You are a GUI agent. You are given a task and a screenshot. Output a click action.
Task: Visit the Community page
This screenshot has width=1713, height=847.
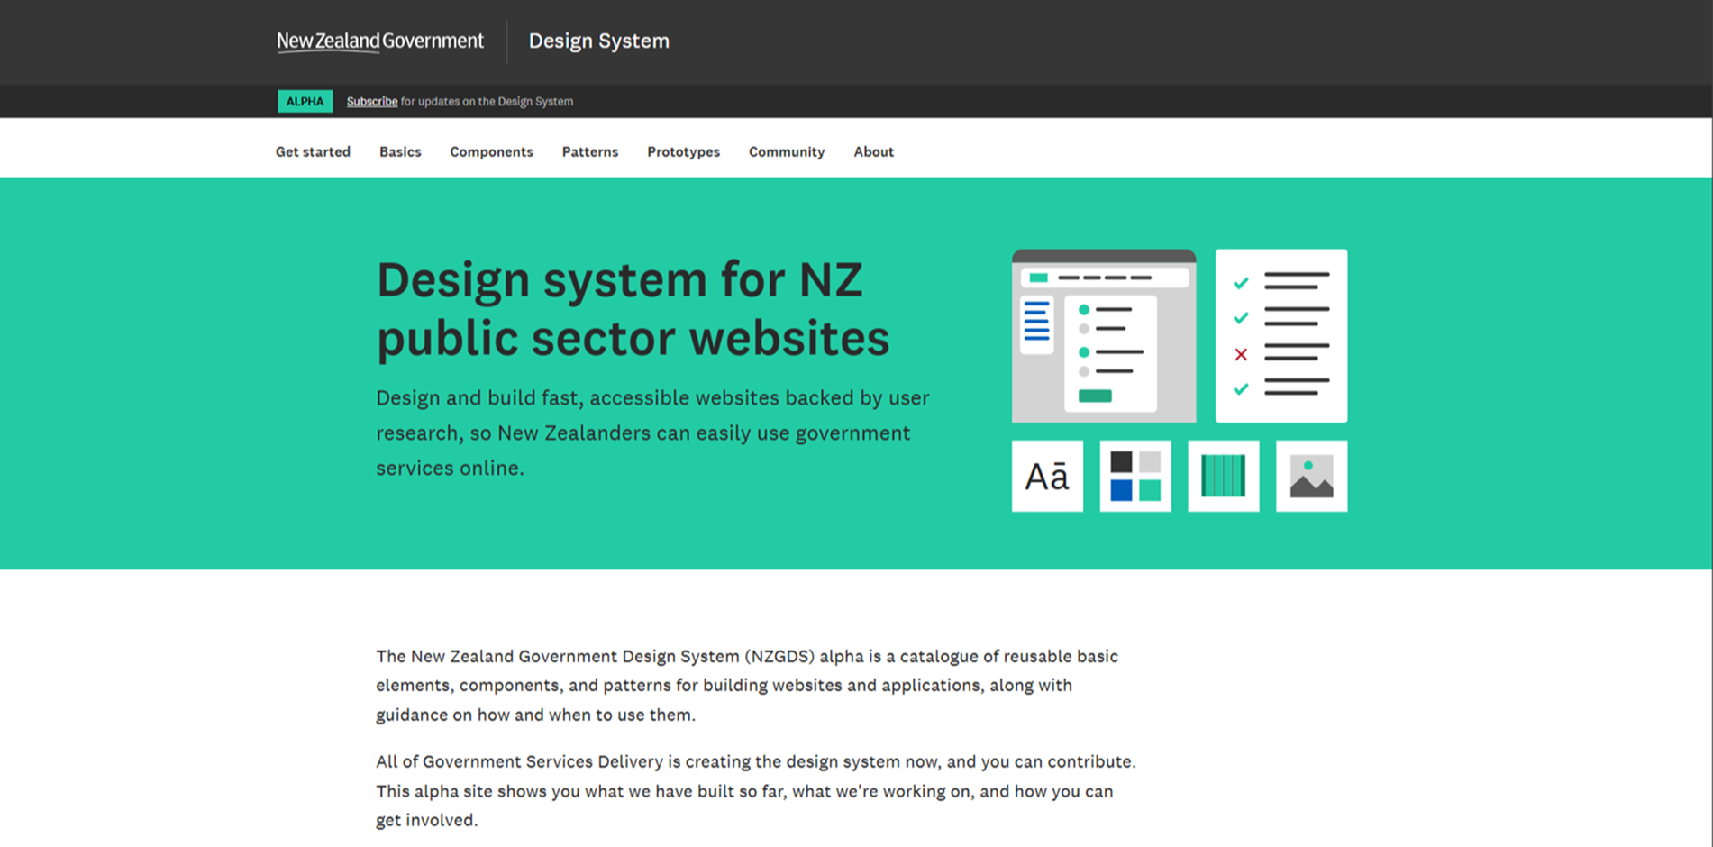pyautogui.click(x=787, y=151)
